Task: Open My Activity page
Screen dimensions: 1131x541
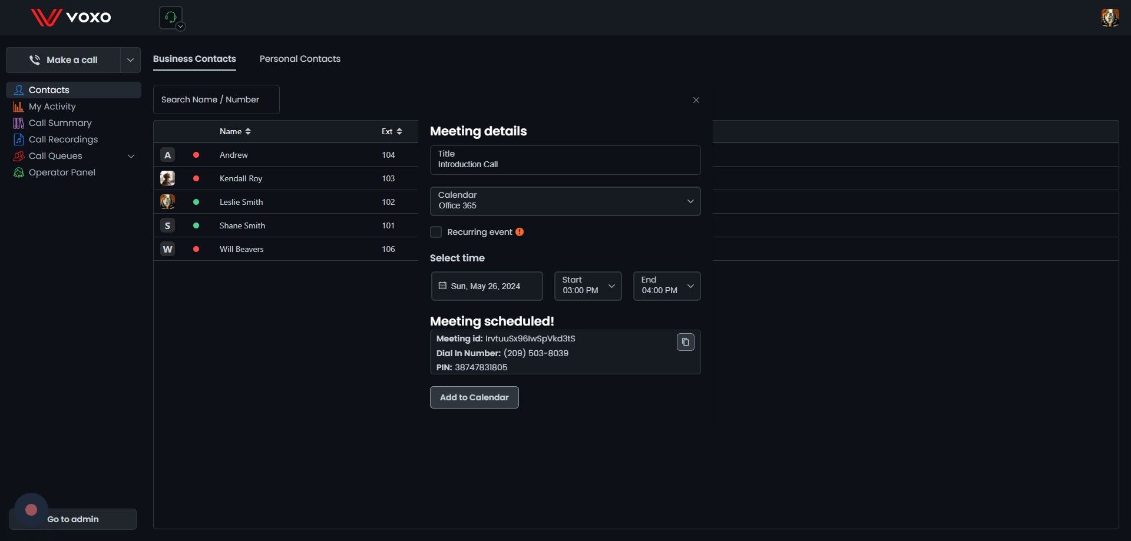Action: click(x=52, y=107)
